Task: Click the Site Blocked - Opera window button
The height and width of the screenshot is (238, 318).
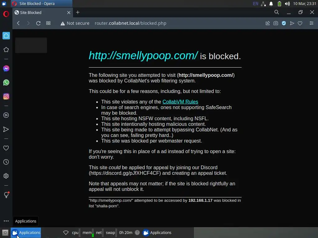Action: tap(42, 4)
